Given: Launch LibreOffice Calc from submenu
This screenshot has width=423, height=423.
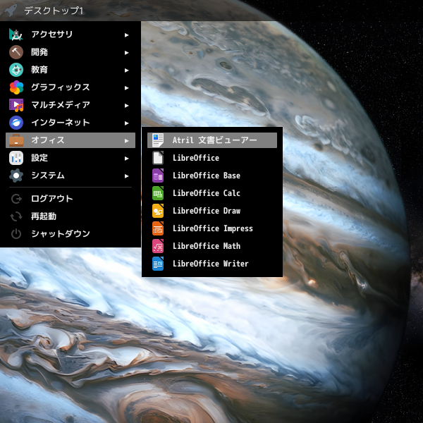Looking at the screenshot, I should [x=212, y=193].
